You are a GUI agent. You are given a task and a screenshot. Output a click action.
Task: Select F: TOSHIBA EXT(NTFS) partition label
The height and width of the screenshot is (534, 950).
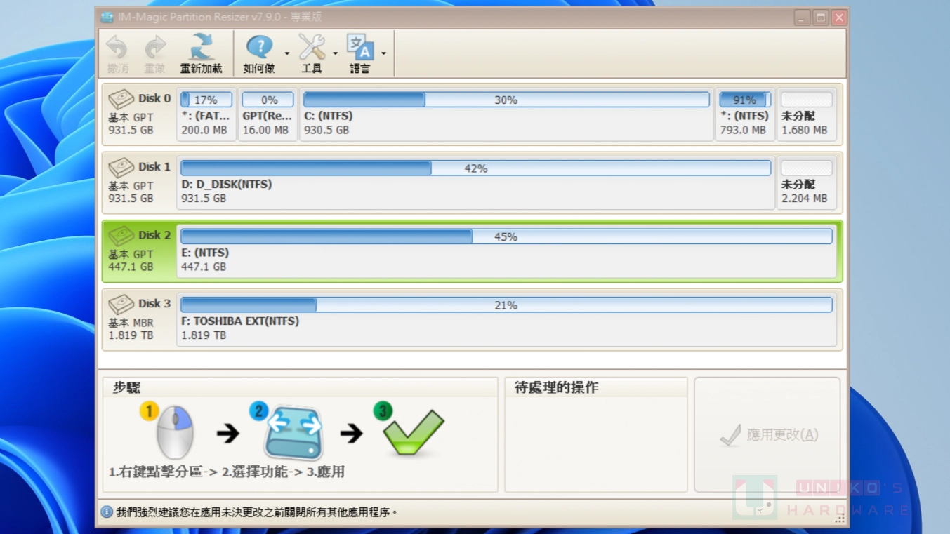pos(240,321)
